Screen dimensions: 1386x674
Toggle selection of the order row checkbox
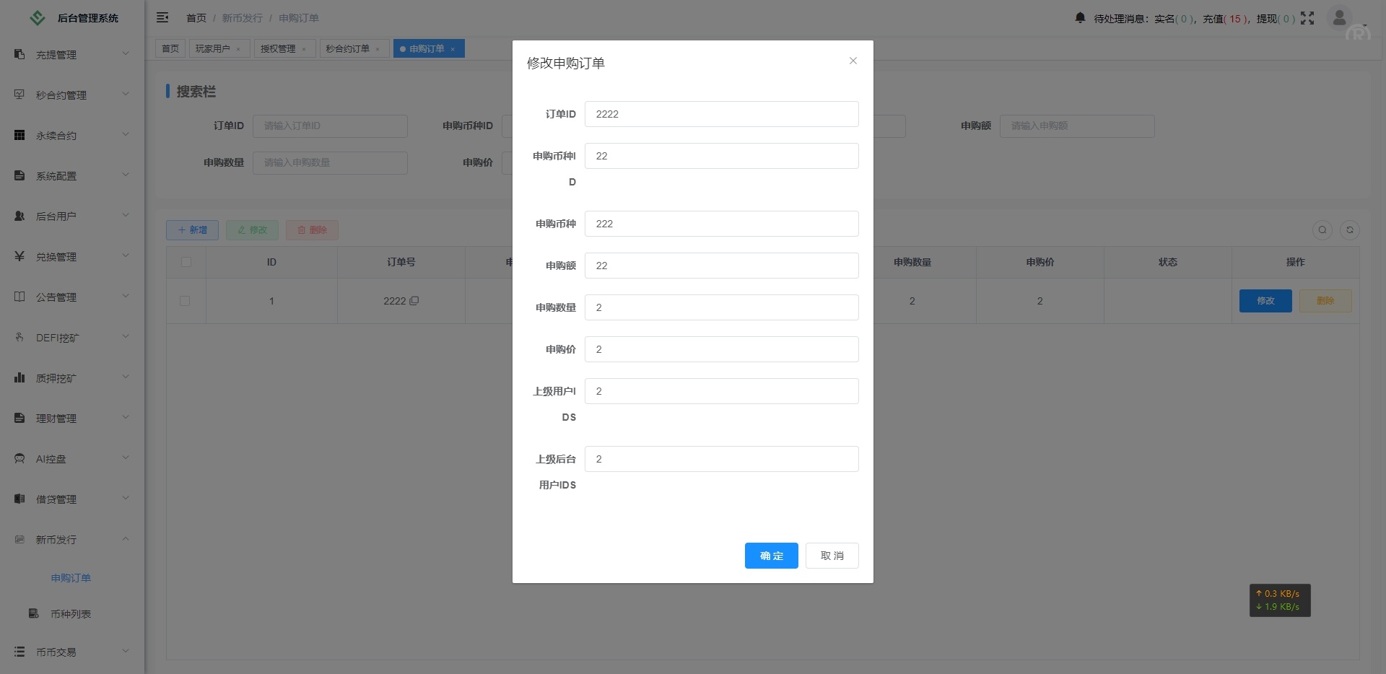click(186, 301)
